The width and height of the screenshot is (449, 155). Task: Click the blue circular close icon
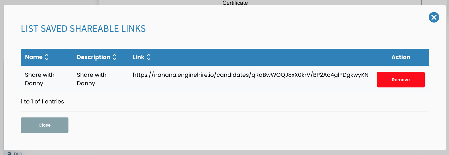(434, 17)
